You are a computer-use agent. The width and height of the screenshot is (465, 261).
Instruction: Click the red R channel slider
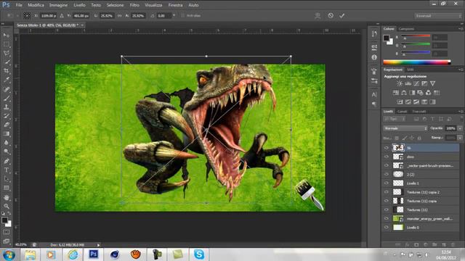coord(416,36)
